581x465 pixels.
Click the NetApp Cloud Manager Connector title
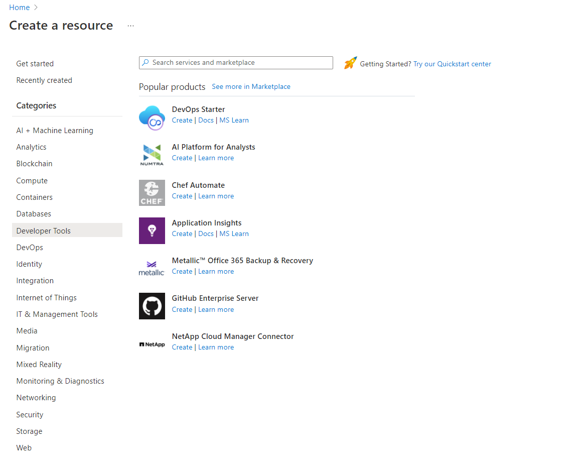click(x=233, y=336)
